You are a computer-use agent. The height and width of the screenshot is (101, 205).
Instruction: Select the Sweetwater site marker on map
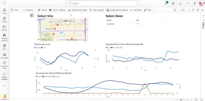click(x=55, y=29)
